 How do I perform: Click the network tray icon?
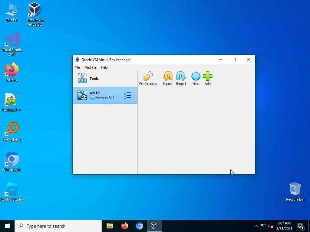[264, 226]
